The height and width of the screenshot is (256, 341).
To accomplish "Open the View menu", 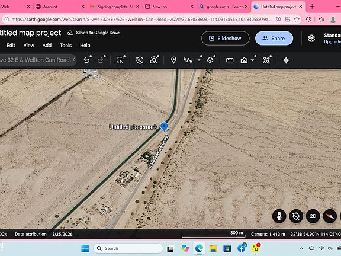I will [x=28, y=45].
